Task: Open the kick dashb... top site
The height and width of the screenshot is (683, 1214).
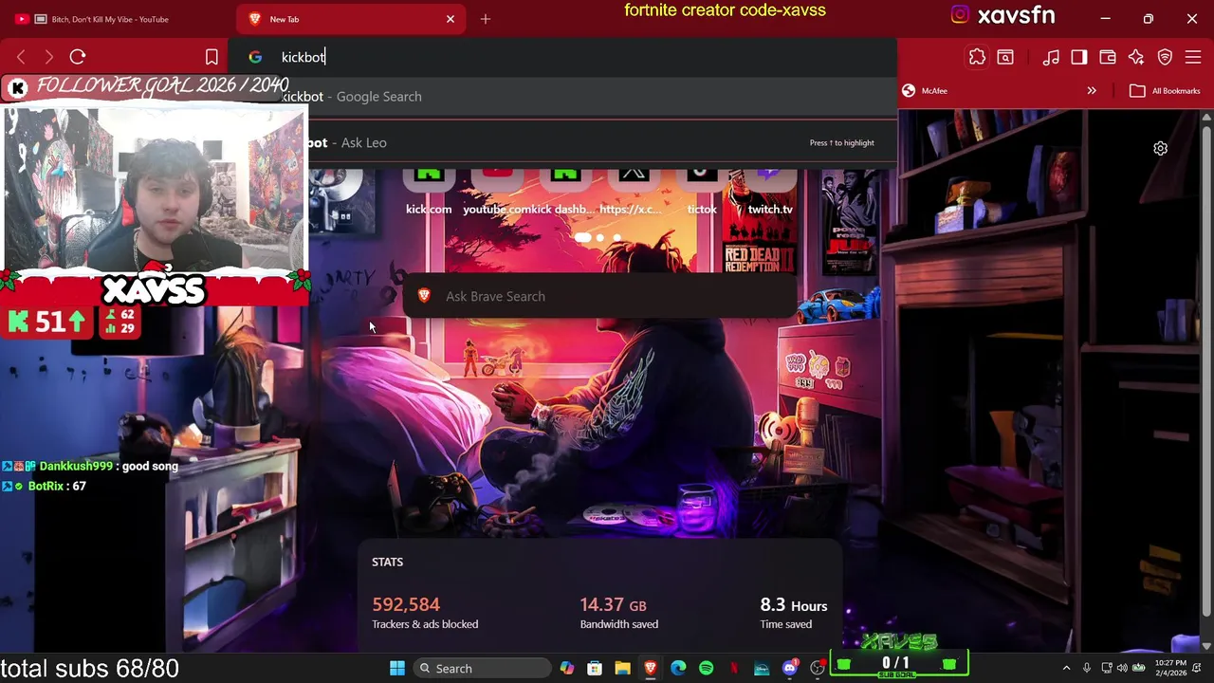Action: click(565, 194)
